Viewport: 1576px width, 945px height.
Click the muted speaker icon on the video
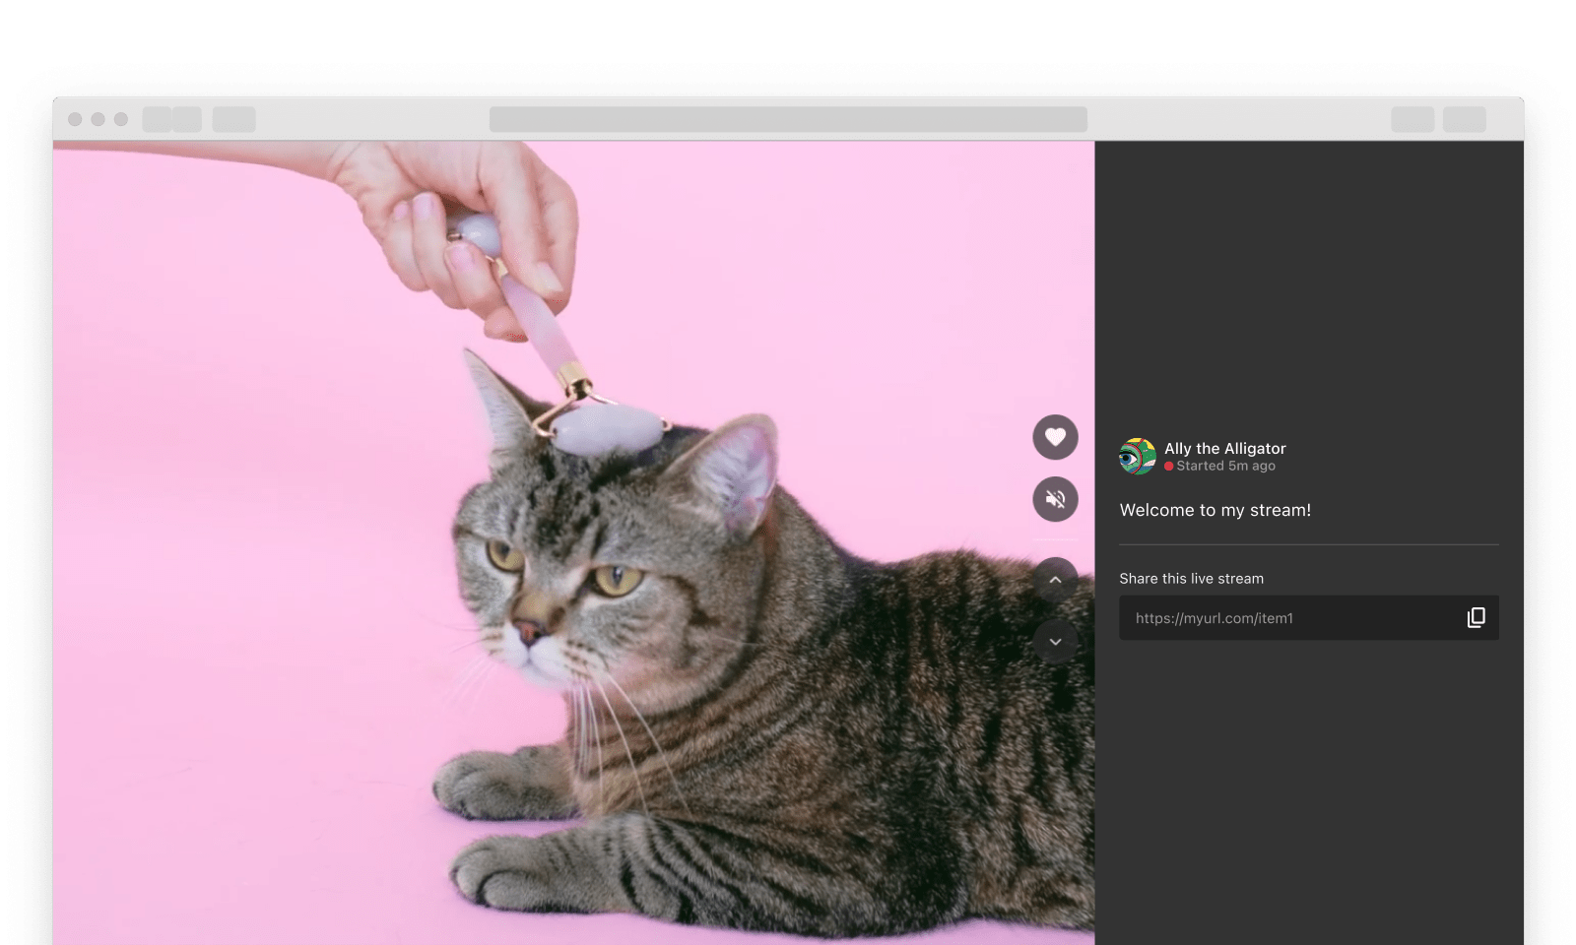click(1054, 499)
